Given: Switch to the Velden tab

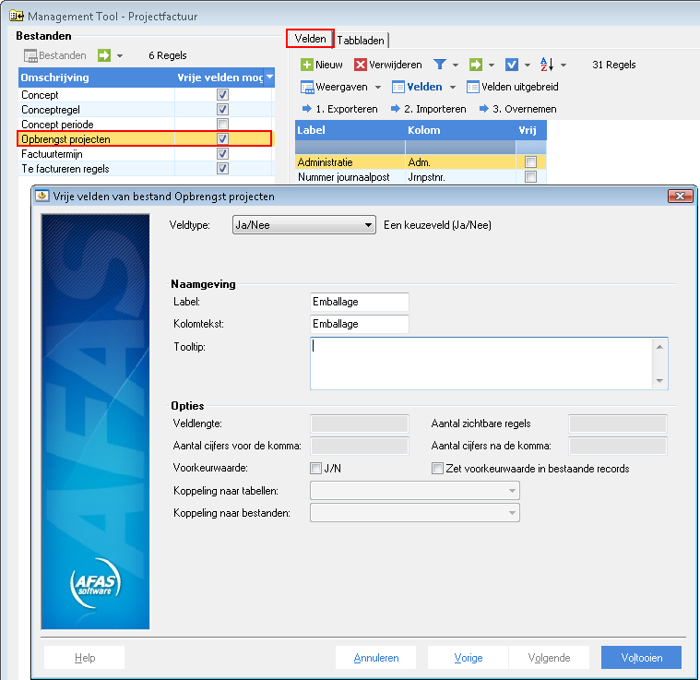Looking at the screenshot, I should pyautogui.click(x=310, y=39).
